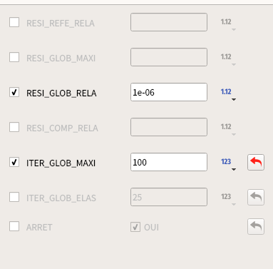Open the dropdown arrow under RESI_GLOB_RELA's 1.12
The image size is (273, 269).
point(234,99)
